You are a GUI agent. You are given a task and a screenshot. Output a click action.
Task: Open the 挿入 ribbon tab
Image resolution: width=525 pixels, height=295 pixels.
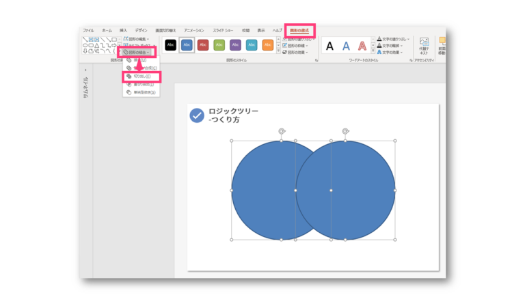(x=123, y=31)
